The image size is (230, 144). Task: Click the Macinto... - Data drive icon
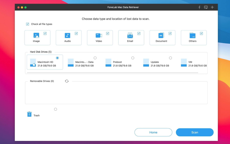[x=71, y=63]
